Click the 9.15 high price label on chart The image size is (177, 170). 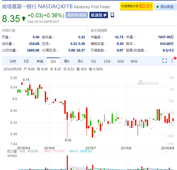[x=26, y=80]
